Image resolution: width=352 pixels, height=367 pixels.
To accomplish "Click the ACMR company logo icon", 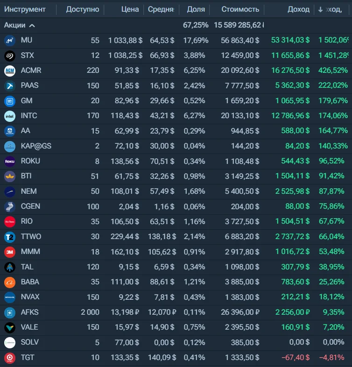I will [10, 71].
